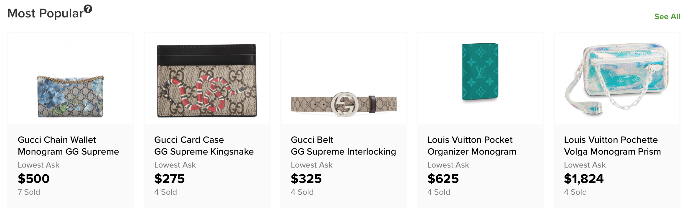
Task: Click the Most Popular help question-mark icon
Action: click(88, 9)
